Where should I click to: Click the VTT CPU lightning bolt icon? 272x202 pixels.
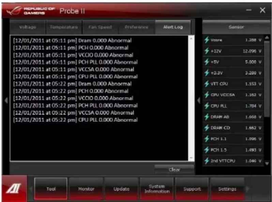click(x=207, y=84)
